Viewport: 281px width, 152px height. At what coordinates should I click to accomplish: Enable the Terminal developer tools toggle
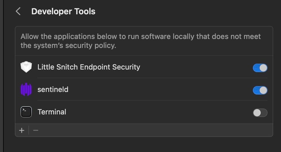tap(260, 113)
